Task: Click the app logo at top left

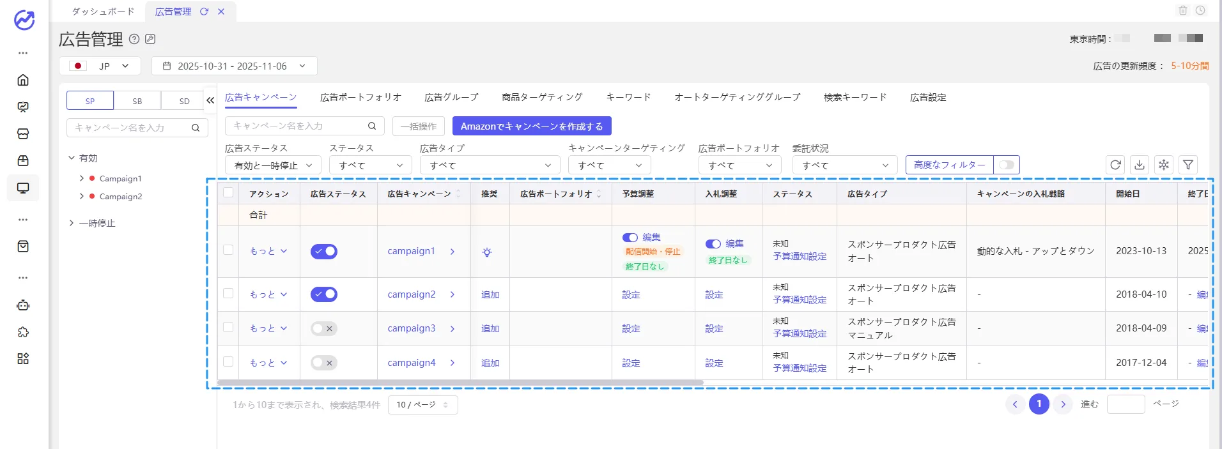Action: click(24, 20)
